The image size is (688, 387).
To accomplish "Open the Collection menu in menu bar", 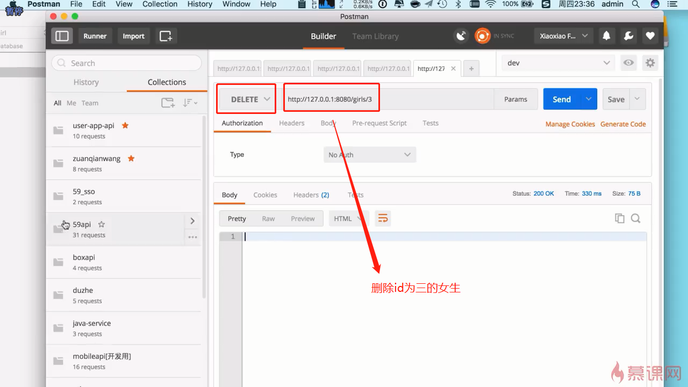I will click(x=160, y=4).
